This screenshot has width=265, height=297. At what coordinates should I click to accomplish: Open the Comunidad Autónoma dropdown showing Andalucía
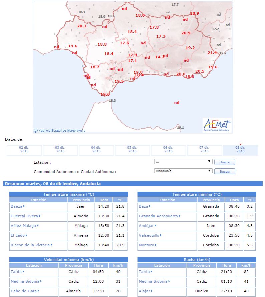(183, 171)
